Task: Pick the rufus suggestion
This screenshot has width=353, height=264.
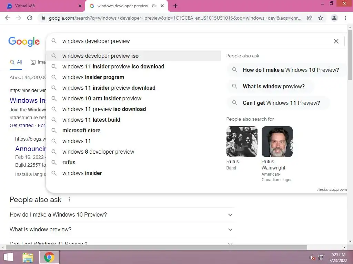Action: pyautogui.click(x=133, y=162)
